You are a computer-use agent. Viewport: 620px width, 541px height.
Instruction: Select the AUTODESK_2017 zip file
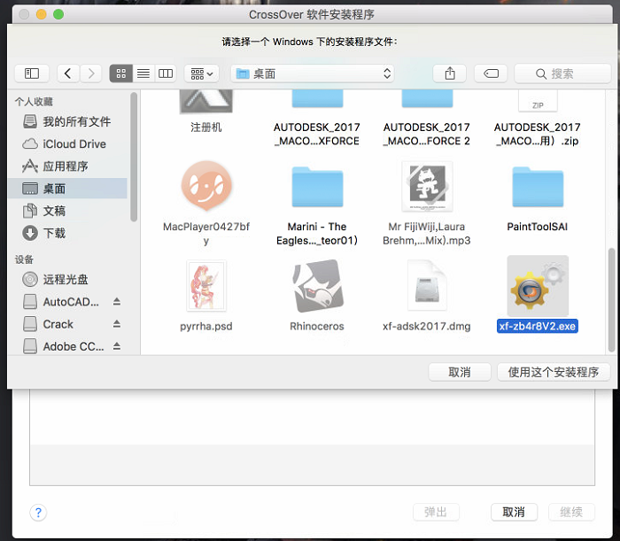point(538,101)
